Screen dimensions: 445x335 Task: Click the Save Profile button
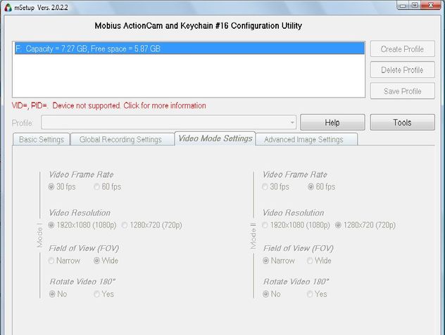pyautogui.click(x=402, y=91)
